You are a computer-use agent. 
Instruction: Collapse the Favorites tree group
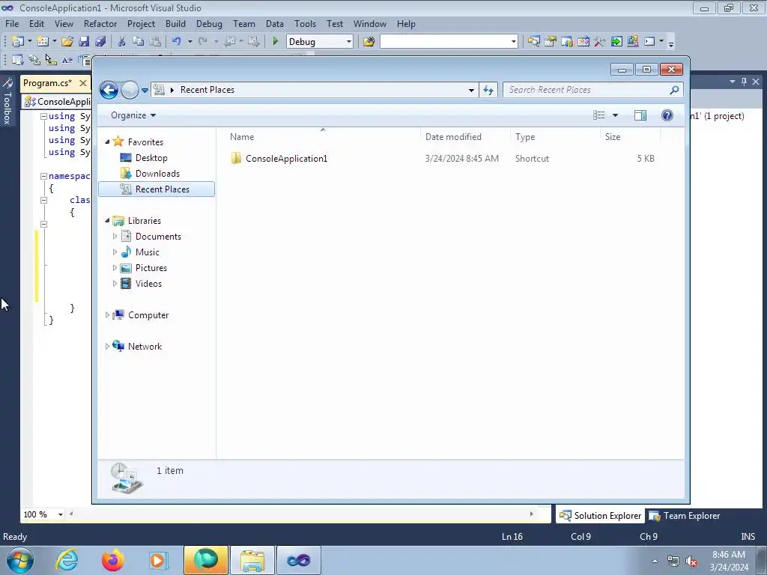[107, 142]
